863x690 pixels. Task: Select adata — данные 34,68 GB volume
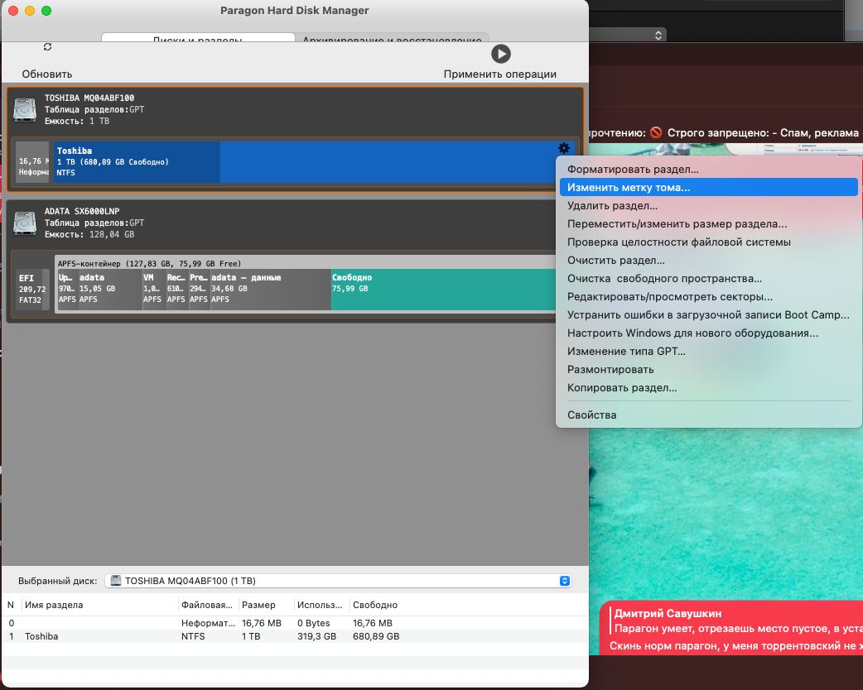[271, 290]
